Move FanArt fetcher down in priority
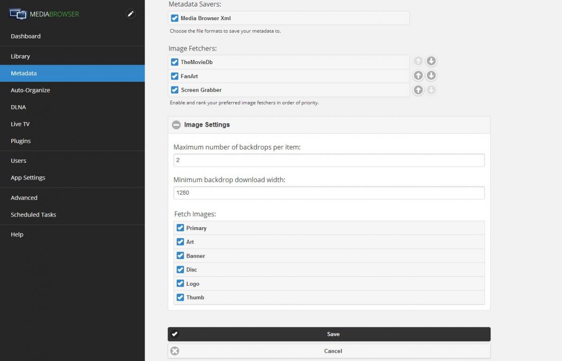The image size is (562, 361). (x=431, y=75)
